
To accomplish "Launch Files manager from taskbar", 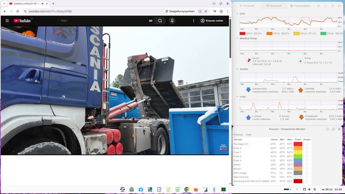I will point(132,189).
